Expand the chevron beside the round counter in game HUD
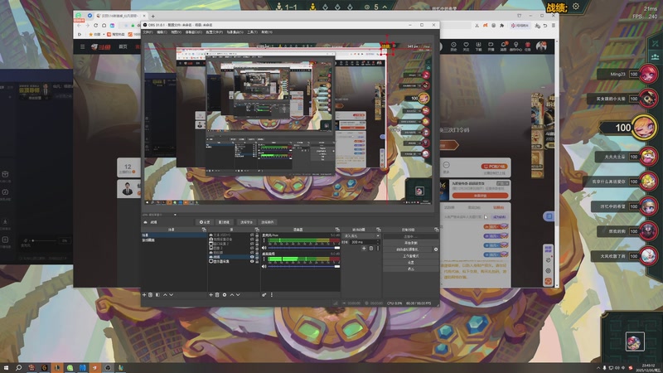Image resolution: width=663 pixels, height=373 pixels. (x=385, y=7)
